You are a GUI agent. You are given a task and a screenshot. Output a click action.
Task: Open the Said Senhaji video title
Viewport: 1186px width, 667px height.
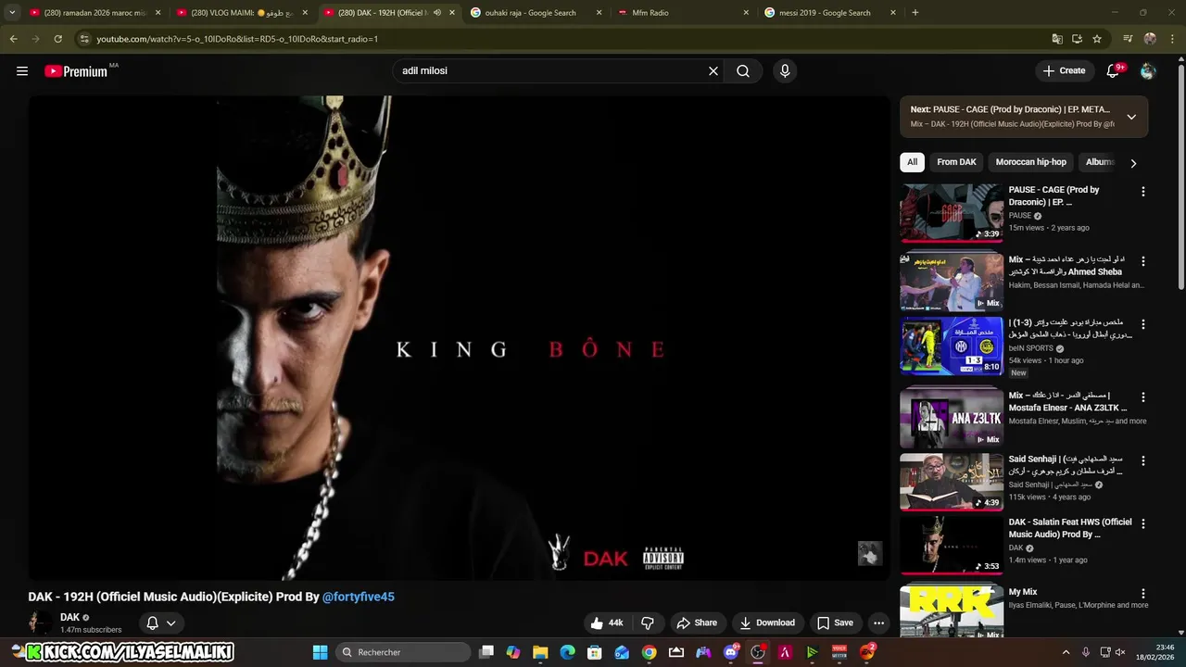(1066, 465)
